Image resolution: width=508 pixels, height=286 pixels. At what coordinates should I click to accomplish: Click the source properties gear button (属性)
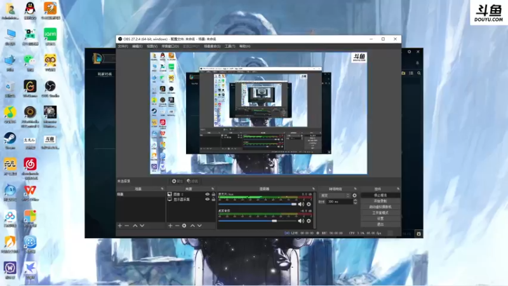click(x=177, y=181)
